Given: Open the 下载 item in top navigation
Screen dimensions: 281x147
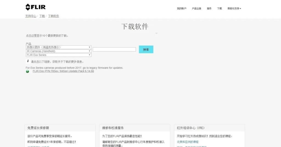Looking at the screenshot, I should coord(220,9).
